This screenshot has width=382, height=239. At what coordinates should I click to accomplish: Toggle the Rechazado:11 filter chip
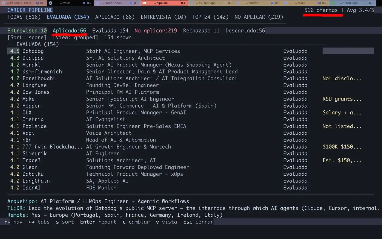[x=201, y=30]
